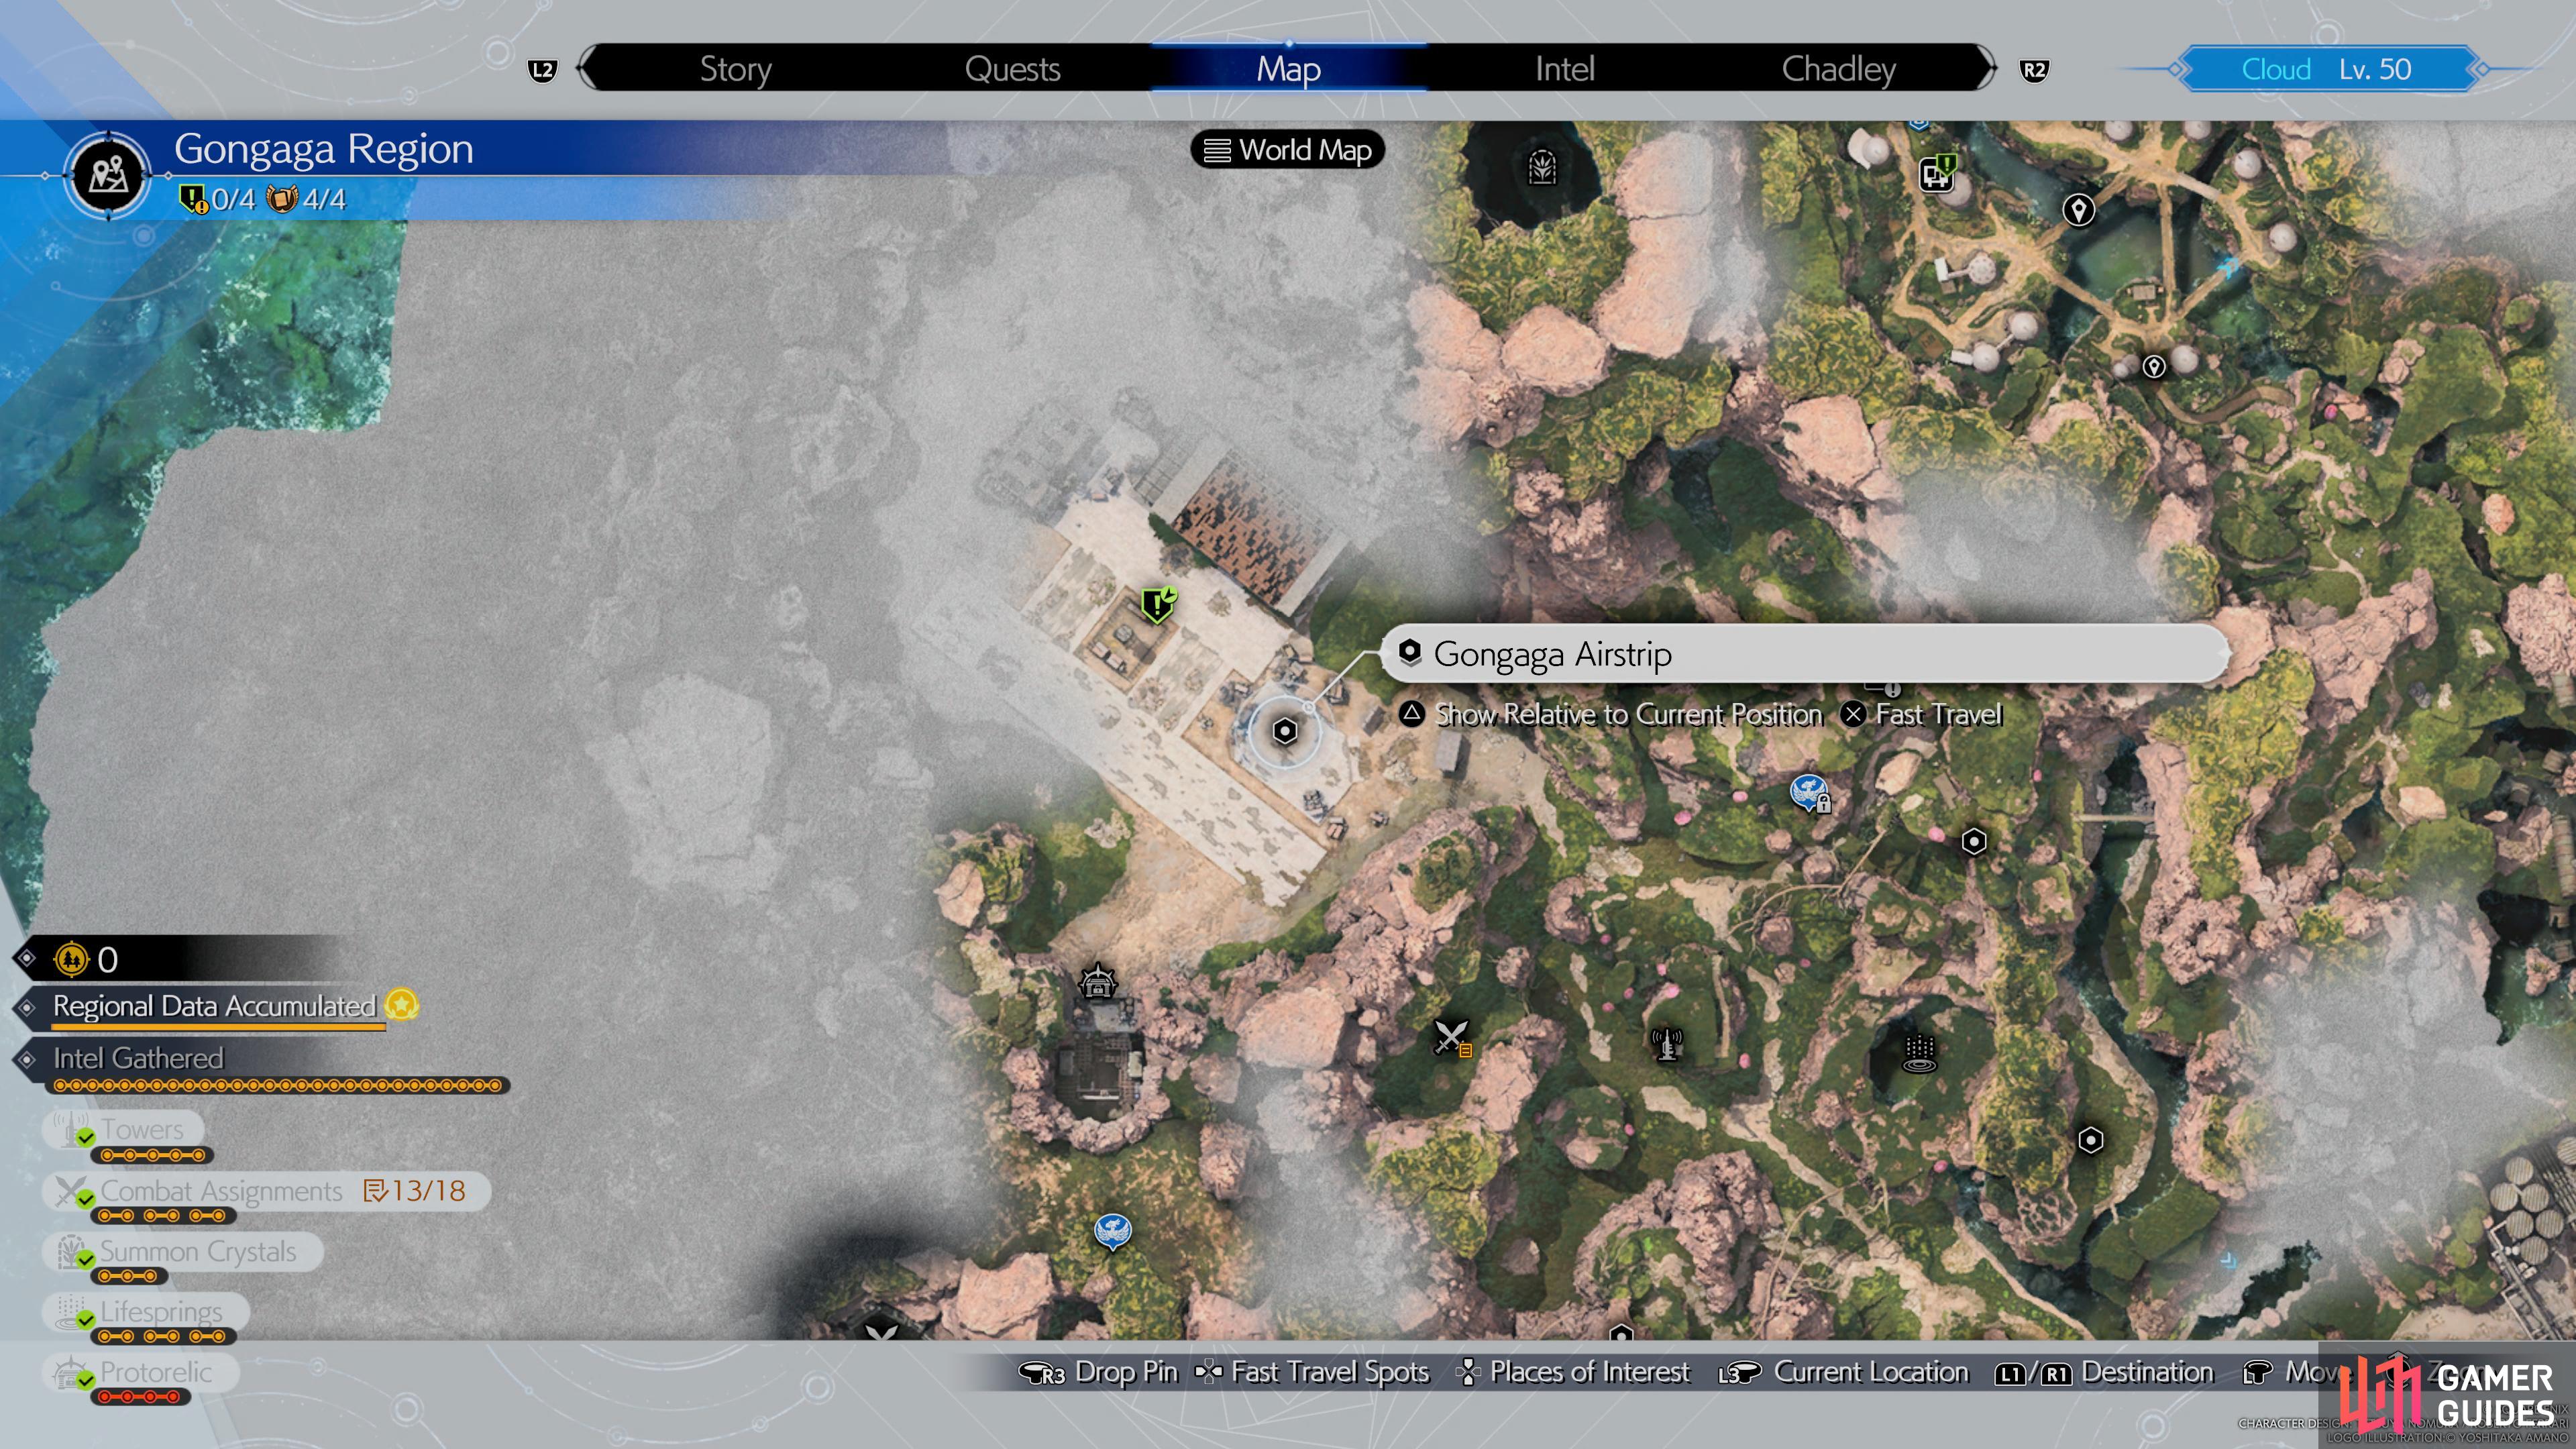Switch to the Intel tab
The image size is (2576, 1449).
[x=1564, y=69]
